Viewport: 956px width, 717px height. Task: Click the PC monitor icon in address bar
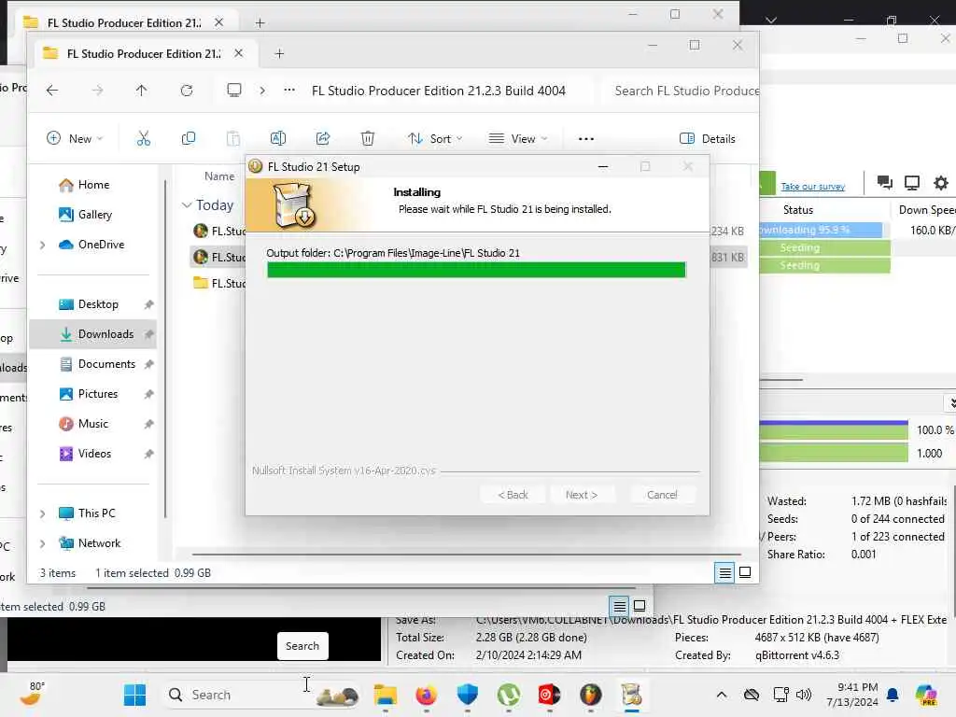tap(234, 91)
